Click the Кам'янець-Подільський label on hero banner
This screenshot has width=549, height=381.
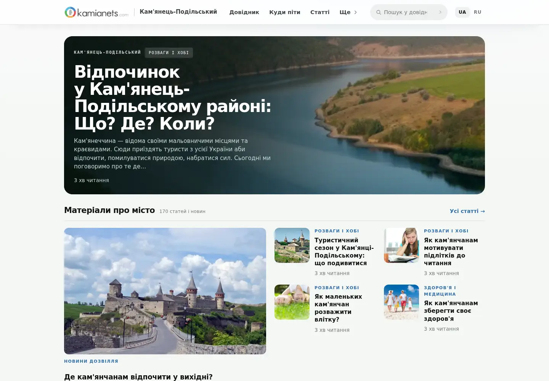[108, 53]
